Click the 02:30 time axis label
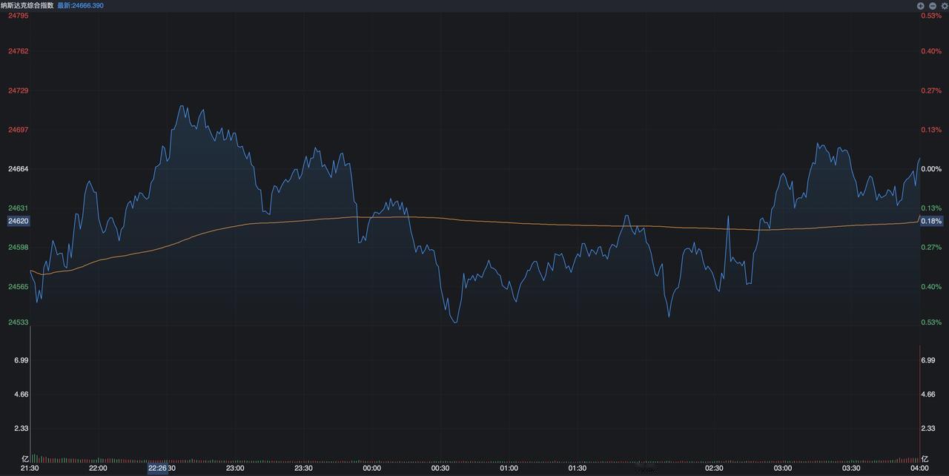Viewport: 949px width, 476px height. pyautogui.click(x=714, y=469)
